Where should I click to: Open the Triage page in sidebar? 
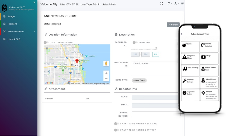tap(11, 16)
